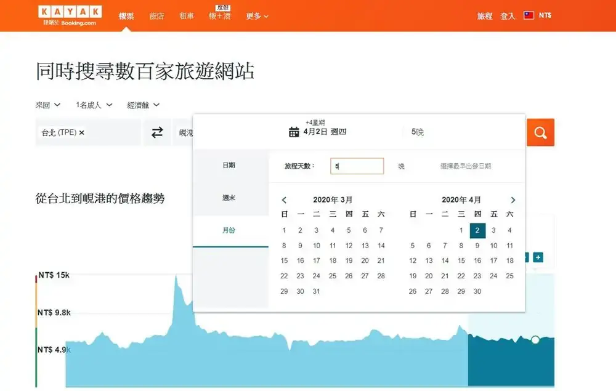
Task: Swap origin and destination with the arrows icon
Action: click(157, 132)
